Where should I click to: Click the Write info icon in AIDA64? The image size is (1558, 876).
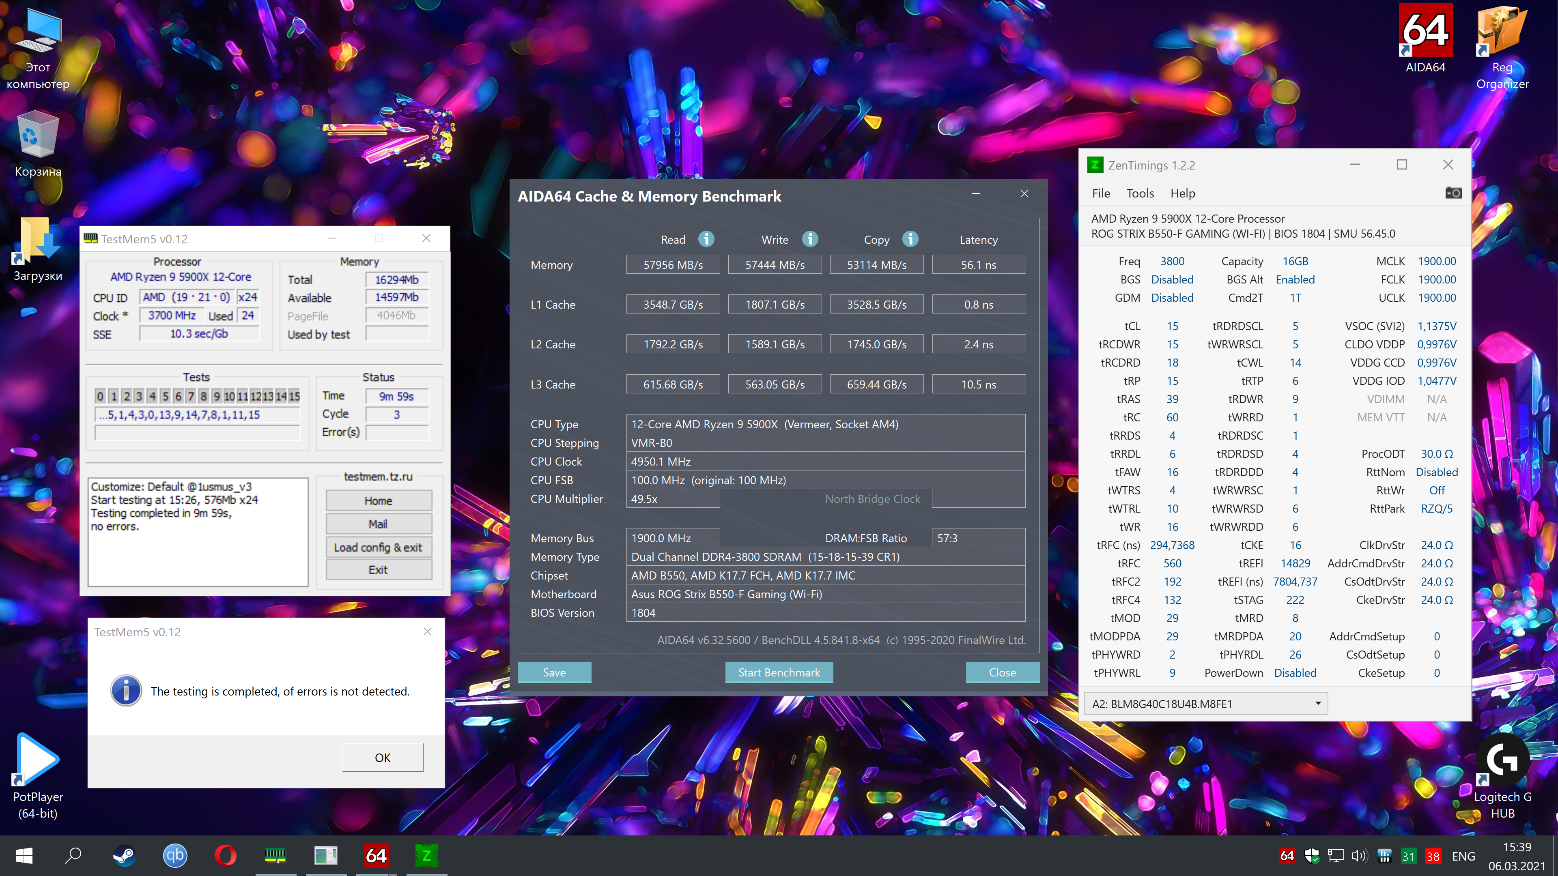point(810,239)
